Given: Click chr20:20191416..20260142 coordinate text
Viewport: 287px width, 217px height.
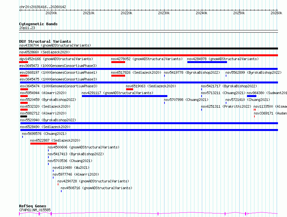Looking at the screenshot, I should pyautogui.click(x=43, y=7).
